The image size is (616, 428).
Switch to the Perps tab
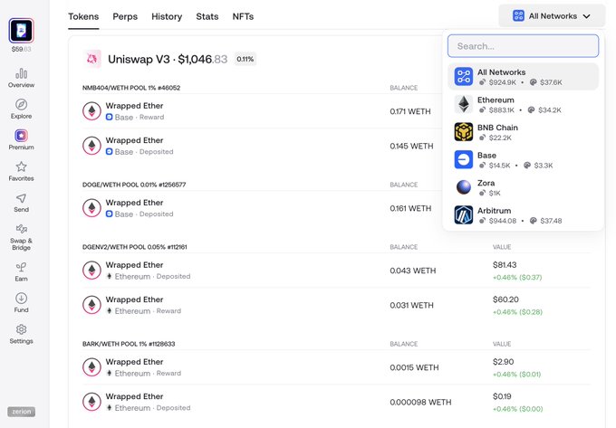125,16
